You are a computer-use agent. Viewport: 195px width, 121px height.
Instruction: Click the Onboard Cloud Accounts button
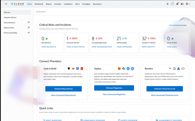click(x=165, y=89)
